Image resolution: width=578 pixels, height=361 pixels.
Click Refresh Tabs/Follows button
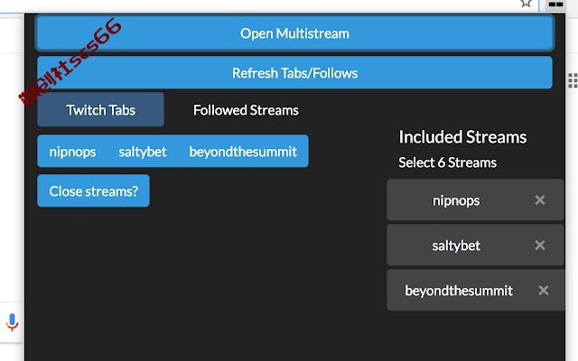294,73
